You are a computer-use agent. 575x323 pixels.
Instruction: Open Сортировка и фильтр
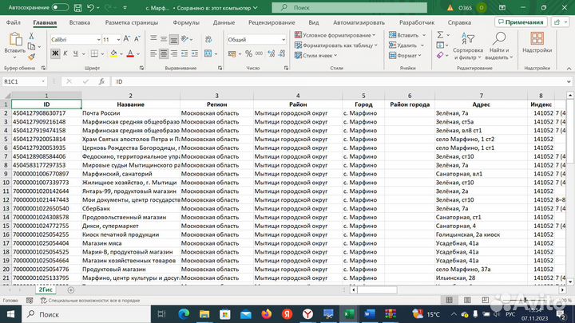click(467, 46)
